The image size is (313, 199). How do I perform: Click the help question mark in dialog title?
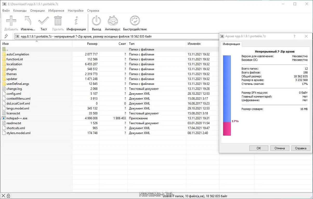pyautogui.click(x=295, y=36)
